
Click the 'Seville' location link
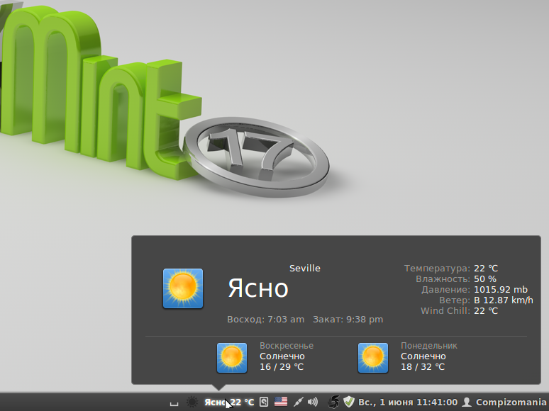coord(304,269)
